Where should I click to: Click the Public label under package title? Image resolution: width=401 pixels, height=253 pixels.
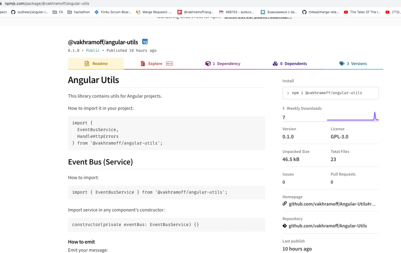tap(93, 50)
